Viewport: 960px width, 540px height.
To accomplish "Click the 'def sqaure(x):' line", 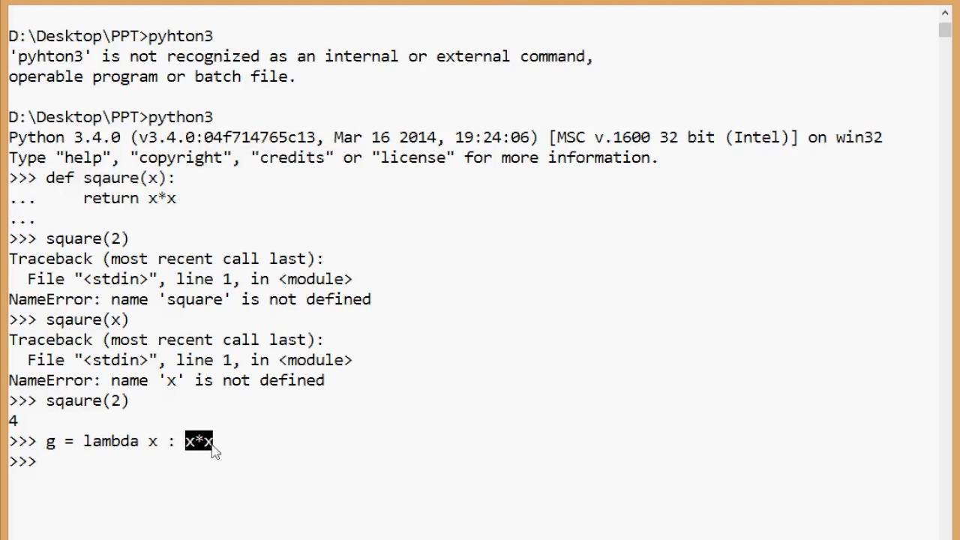I will click(x=110, y=178).
